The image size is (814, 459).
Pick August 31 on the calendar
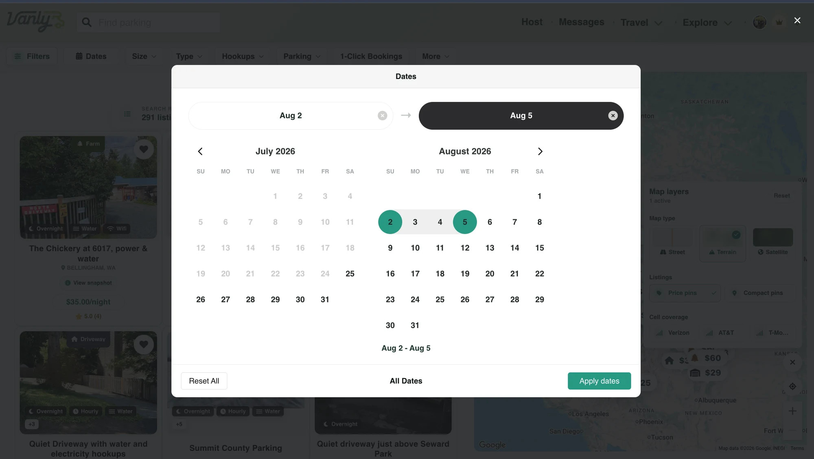[x=415, y=325]
